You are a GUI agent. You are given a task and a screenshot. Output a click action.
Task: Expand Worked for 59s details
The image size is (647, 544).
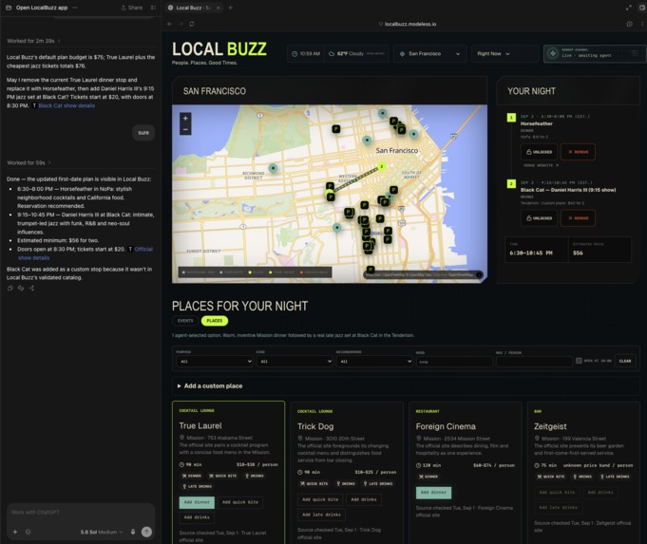(29, 163)
